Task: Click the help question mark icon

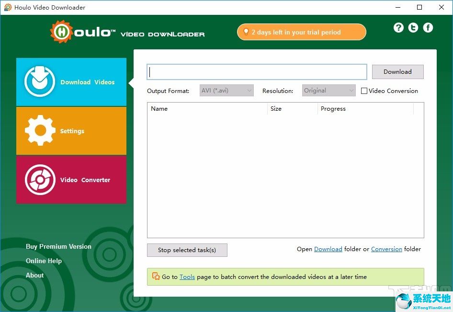Action: (398, 28)
